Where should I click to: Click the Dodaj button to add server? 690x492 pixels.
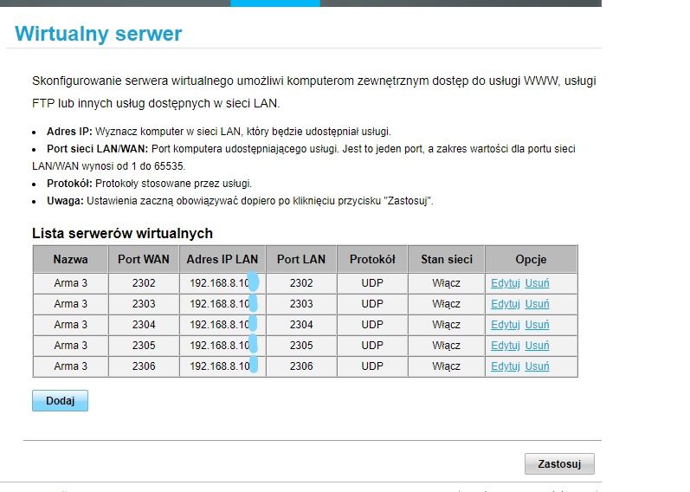pyautogui.click(x=60, y=401)
